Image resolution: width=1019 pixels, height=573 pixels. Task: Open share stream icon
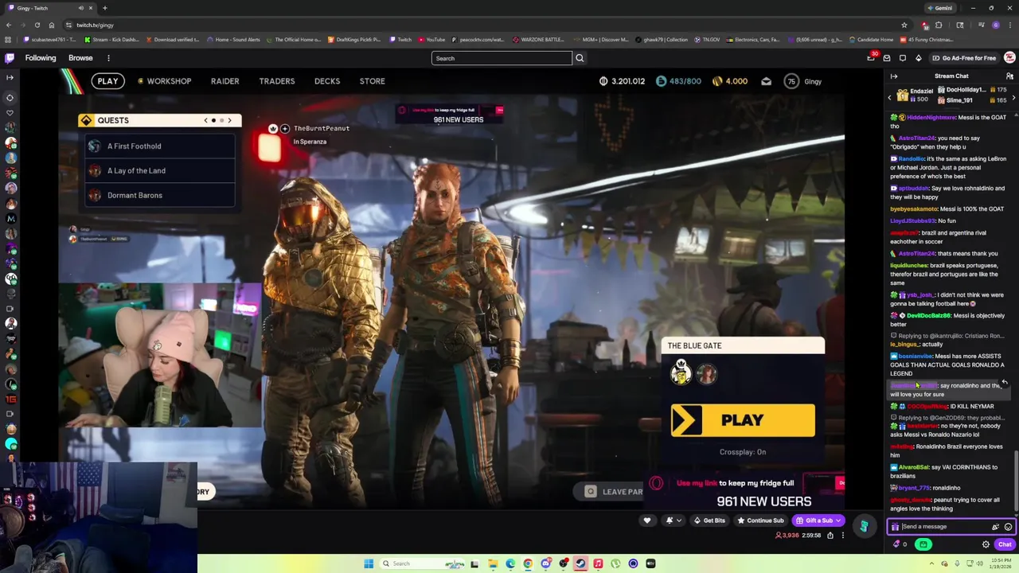click(830, 536)
